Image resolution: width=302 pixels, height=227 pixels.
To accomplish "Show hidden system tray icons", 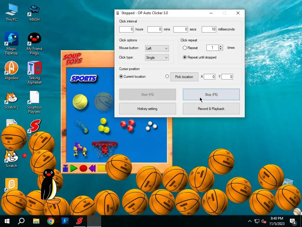I will pos(250,221).
